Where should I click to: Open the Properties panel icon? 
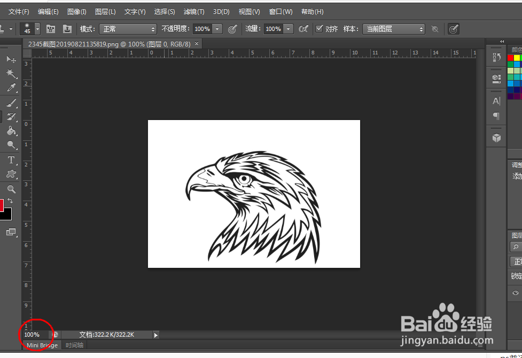[496, 78]
